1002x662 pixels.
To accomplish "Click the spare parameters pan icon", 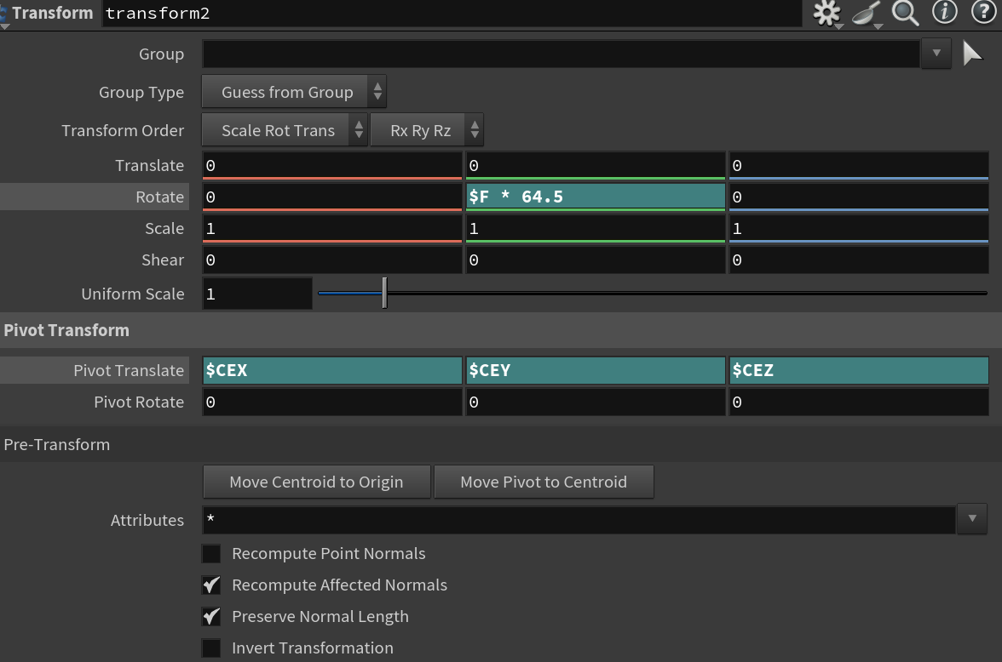I will coord(867,13).
